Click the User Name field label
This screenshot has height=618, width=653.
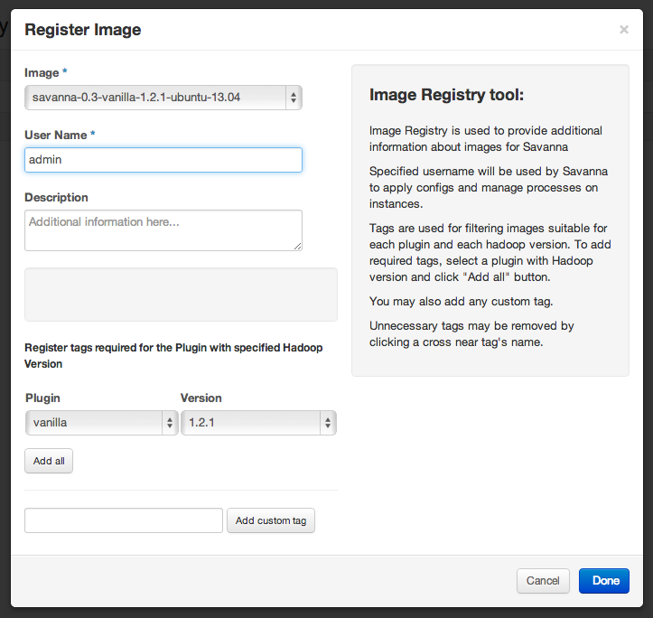[x=56, y=135]
